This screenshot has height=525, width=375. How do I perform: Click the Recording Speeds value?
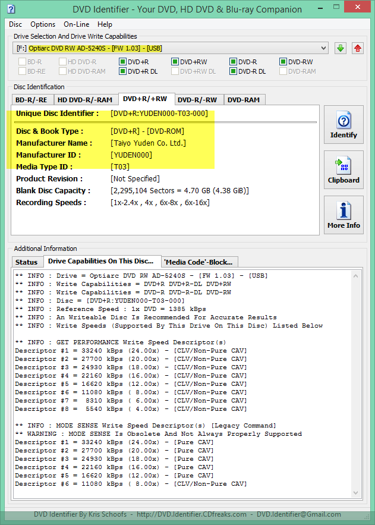coord(160,203)
